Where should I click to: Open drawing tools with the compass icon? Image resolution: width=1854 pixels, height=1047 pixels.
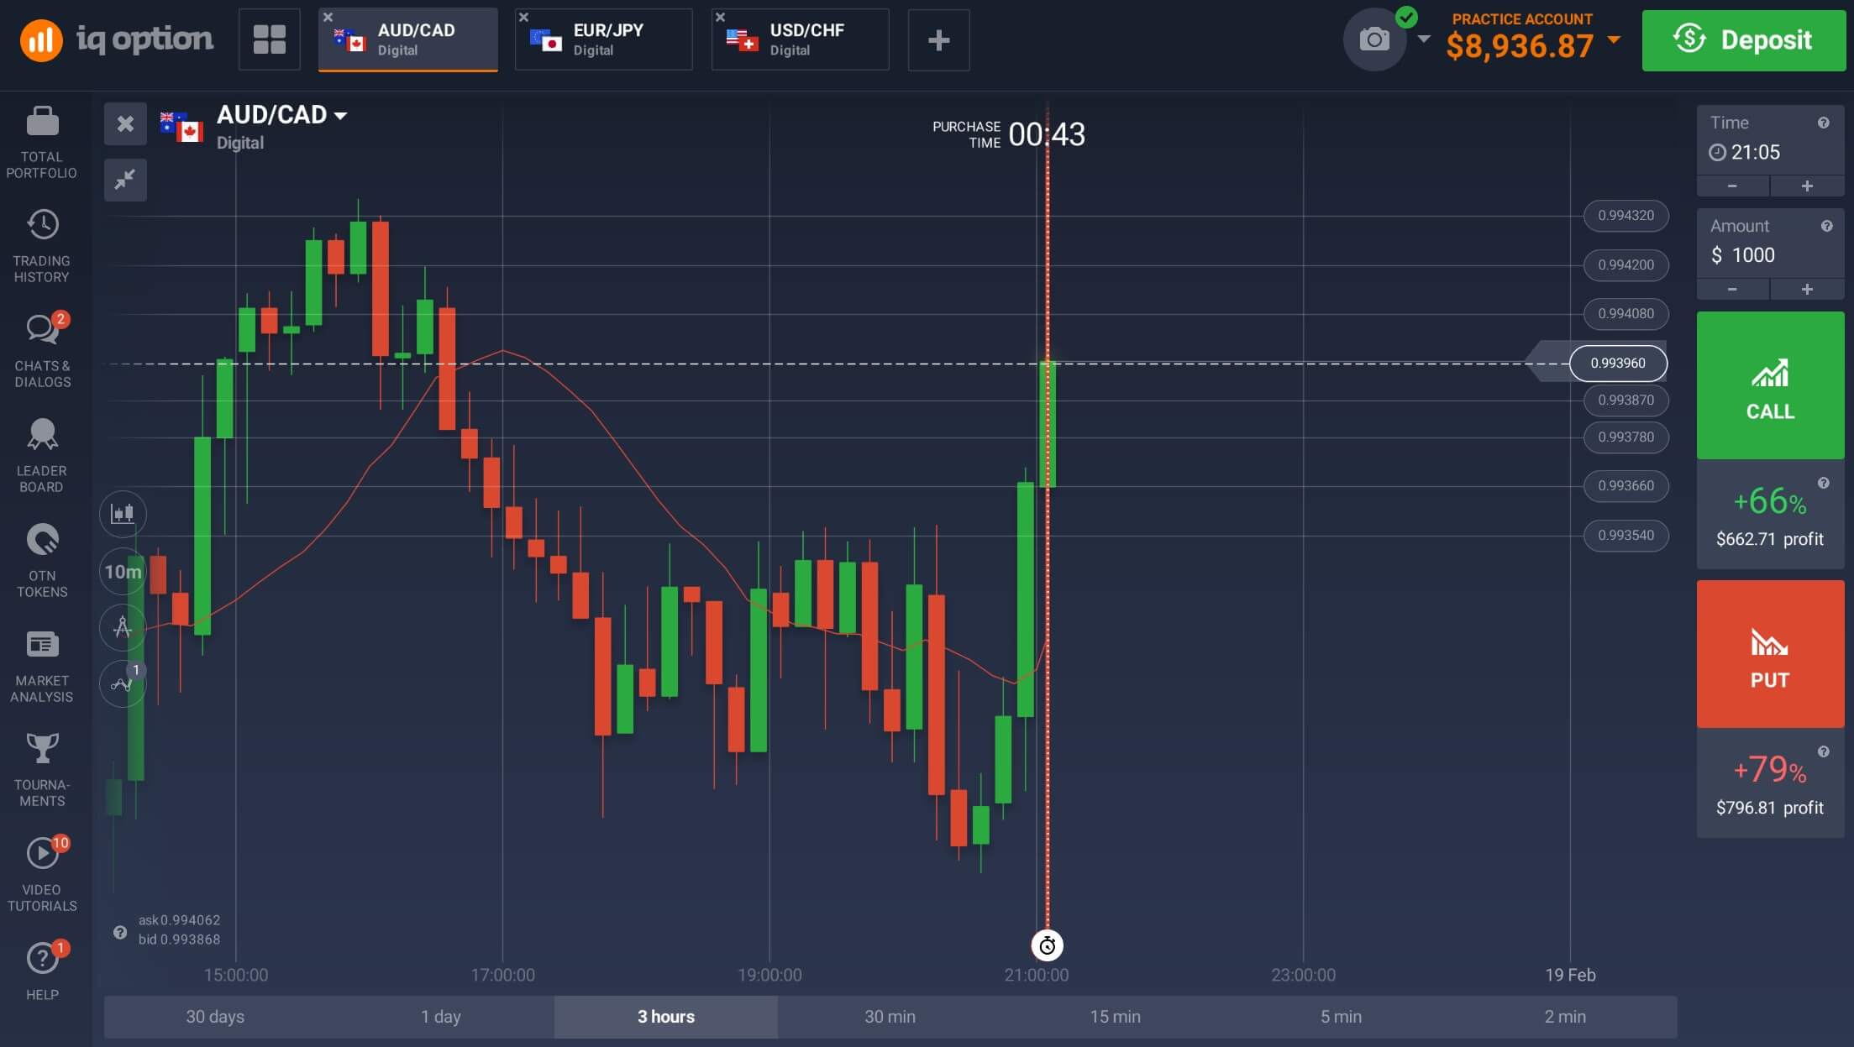tap(123, 627)
